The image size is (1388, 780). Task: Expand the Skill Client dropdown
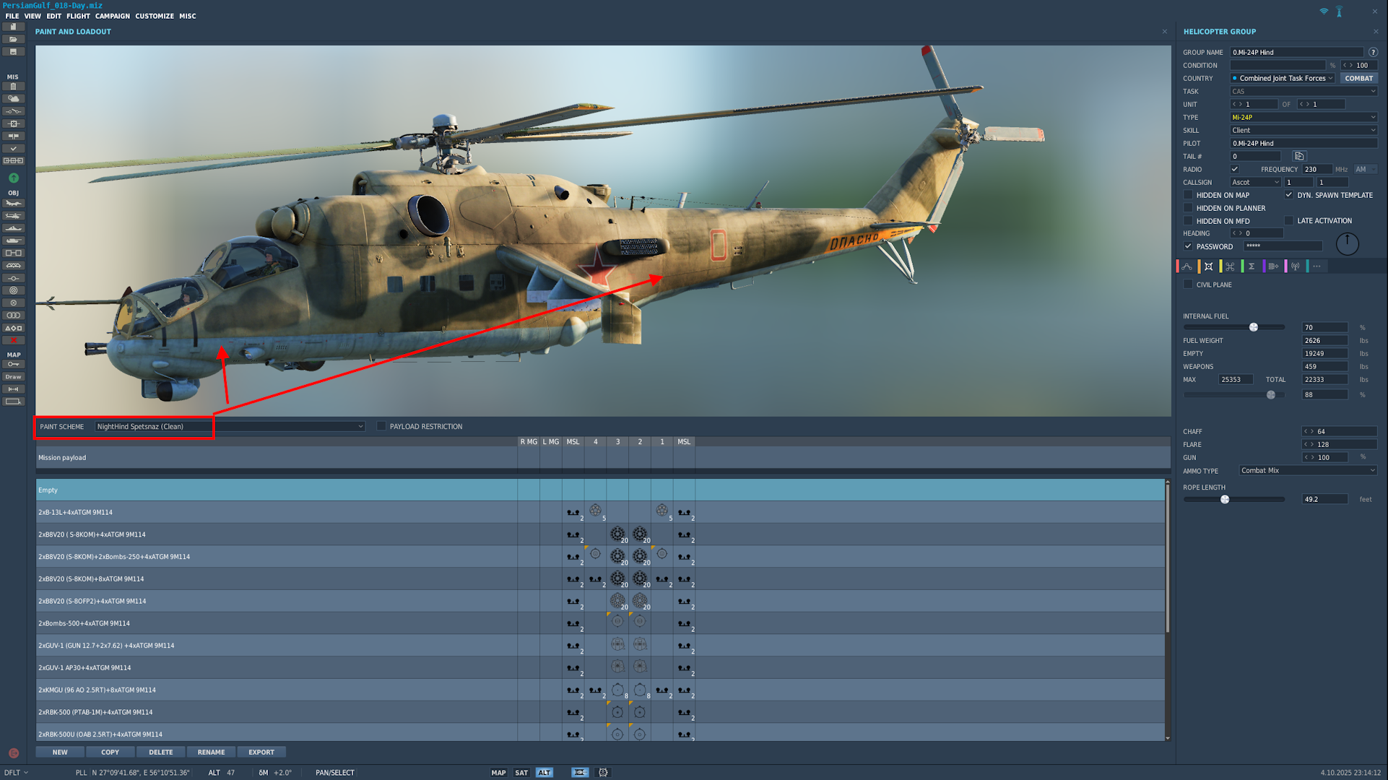click(x=1304, y=130)
